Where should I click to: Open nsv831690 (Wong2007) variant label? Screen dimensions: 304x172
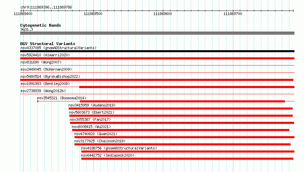click(41, 62)
